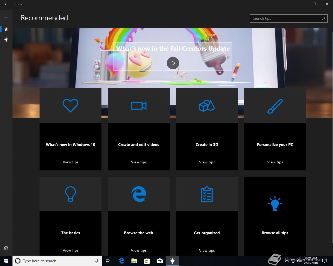Click the volume icon in system tray
333x266 pixels.
pos(299,261)
